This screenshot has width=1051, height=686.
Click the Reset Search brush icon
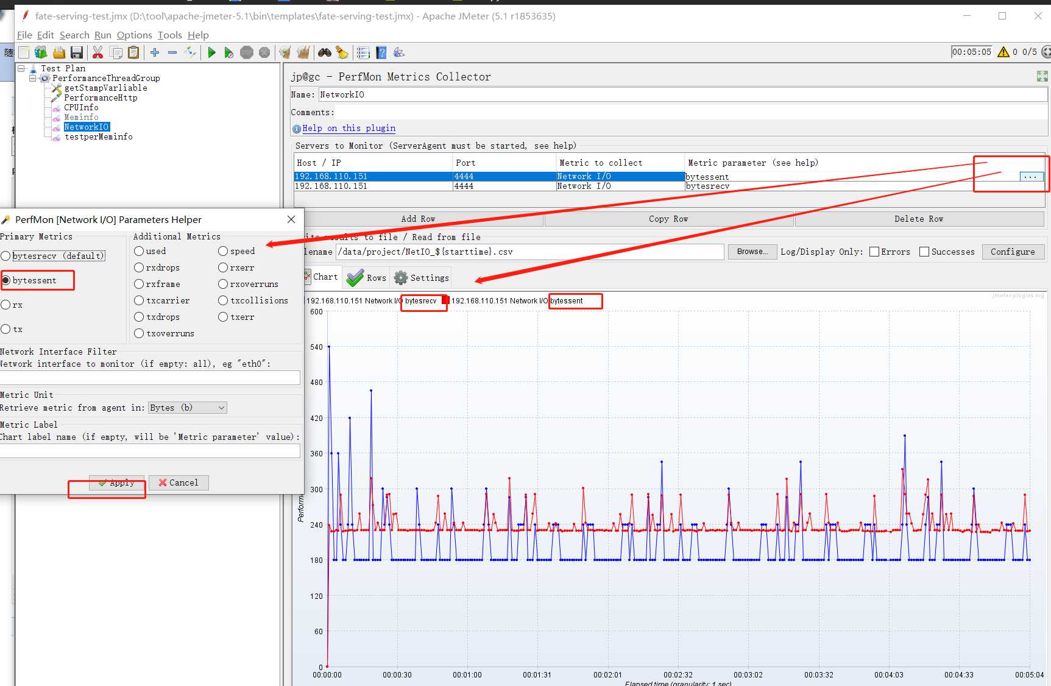(x=342, y=52)
